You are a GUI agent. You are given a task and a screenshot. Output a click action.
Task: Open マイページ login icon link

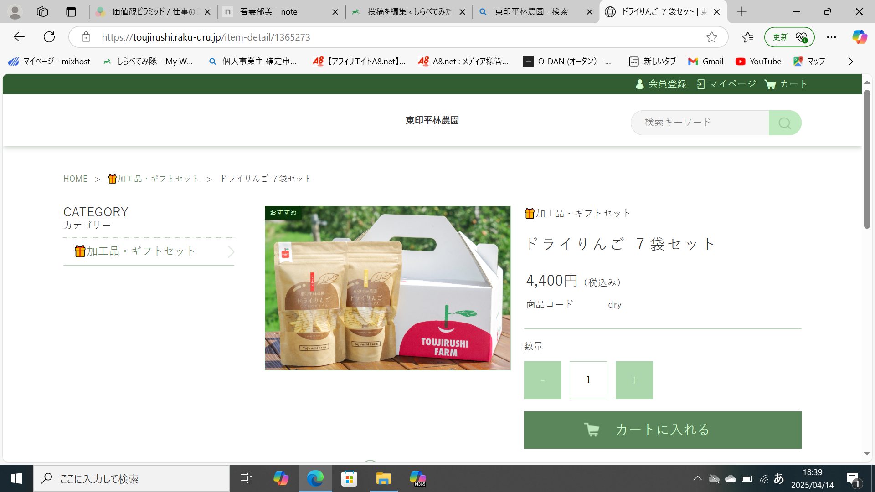[700, 84]
